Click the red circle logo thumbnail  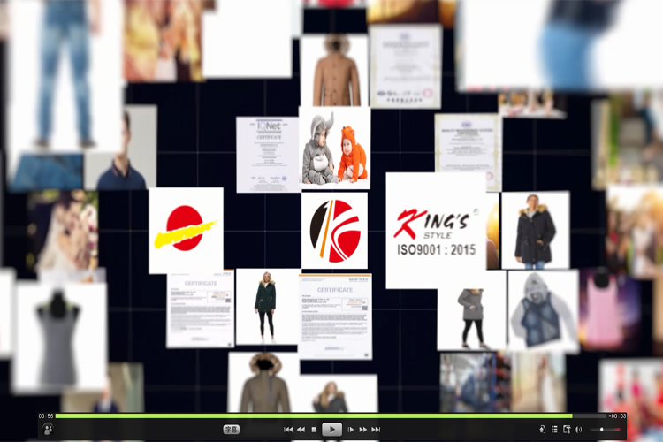(186, 231)
